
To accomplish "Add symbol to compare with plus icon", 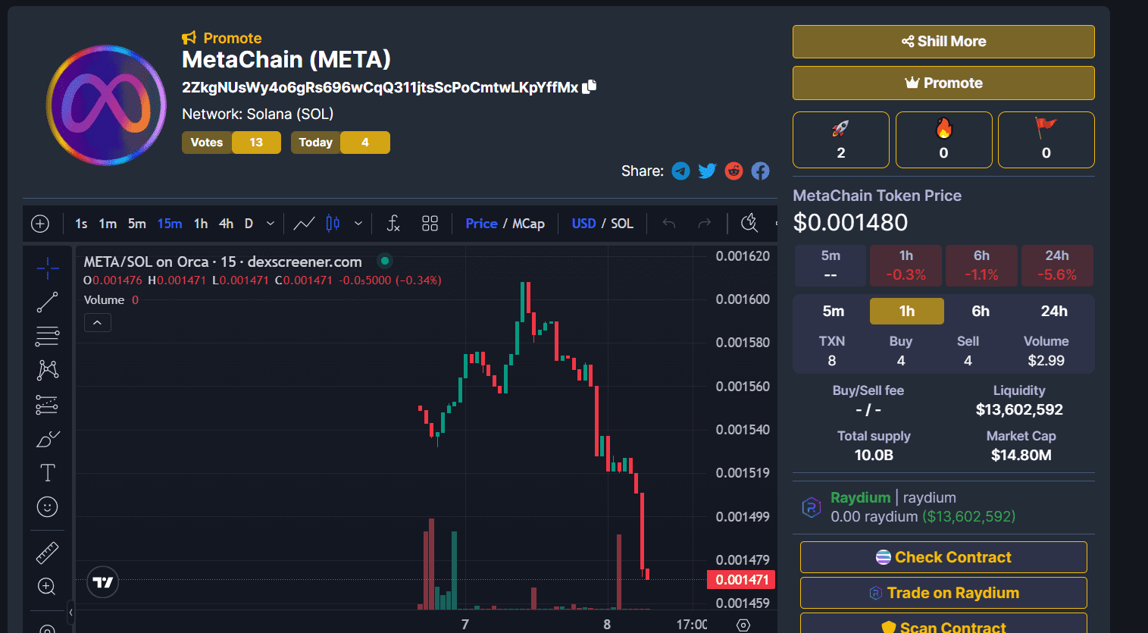I will point(40,224).
